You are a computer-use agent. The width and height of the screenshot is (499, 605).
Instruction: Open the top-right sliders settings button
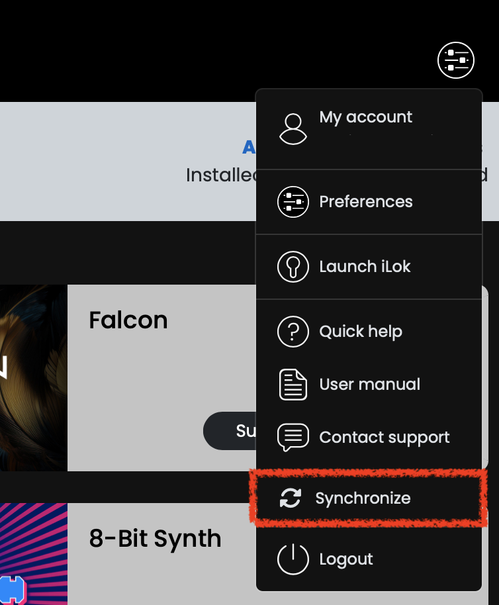tap(456, 60)
